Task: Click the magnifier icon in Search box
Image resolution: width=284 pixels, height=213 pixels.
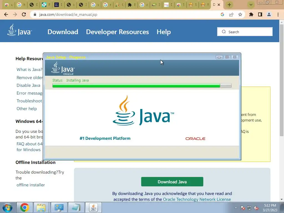Action: 224,32
